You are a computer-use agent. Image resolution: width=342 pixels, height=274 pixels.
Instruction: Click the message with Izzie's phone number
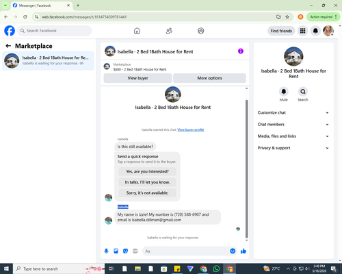168,217
